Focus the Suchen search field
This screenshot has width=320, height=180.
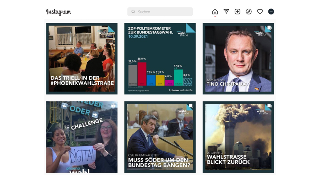[160, 12]
